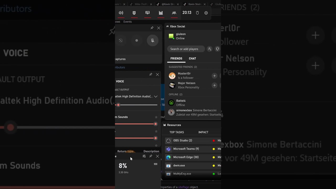
Task: Open the sitePage link in the browser
Action: pos(183,187)
